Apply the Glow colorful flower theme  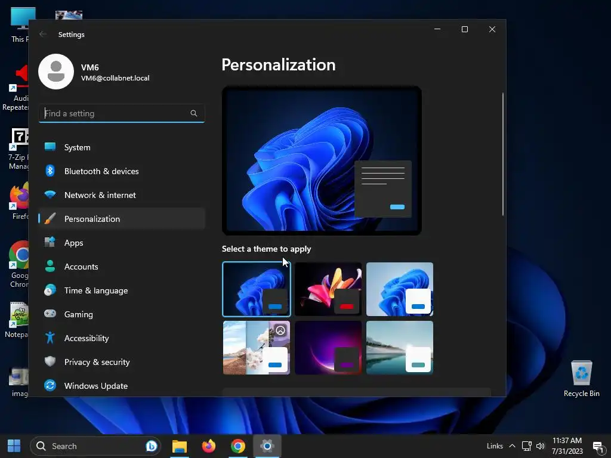[328, 289]
